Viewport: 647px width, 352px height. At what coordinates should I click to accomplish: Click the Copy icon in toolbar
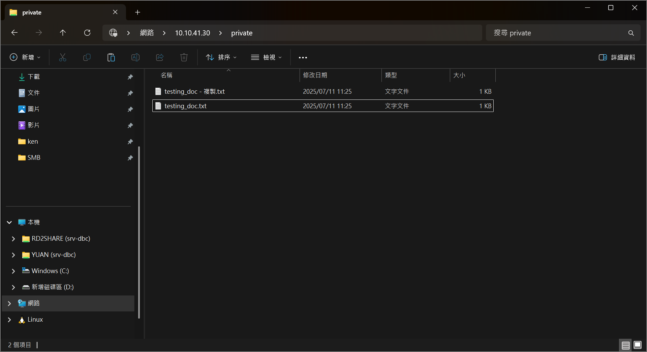(x=87, y=57)
